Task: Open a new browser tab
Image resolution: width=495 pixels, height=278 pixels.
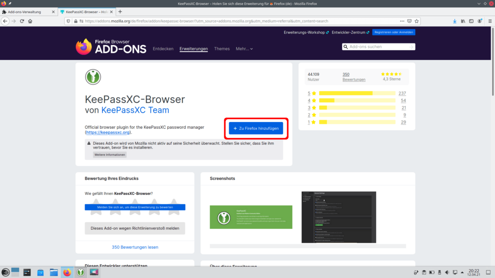Action: pyautogui.click(x=120, y=12)
